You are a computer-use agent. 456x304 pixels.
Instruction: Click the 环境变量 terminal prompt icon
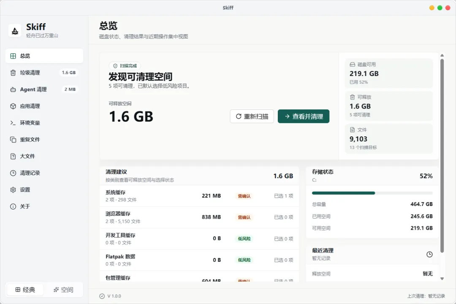(13, 123)
